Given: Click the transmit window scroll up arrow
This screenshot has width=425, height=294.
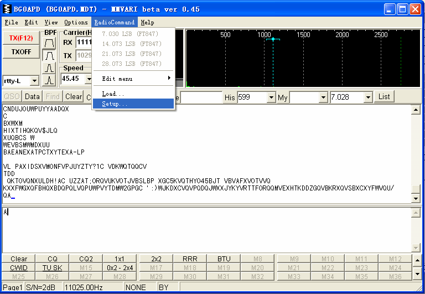Looking at the screenshot, I should tap(416, 213).
